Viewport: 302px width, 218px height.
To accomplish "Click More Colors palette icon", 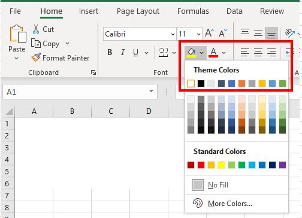I will point(198,203).
